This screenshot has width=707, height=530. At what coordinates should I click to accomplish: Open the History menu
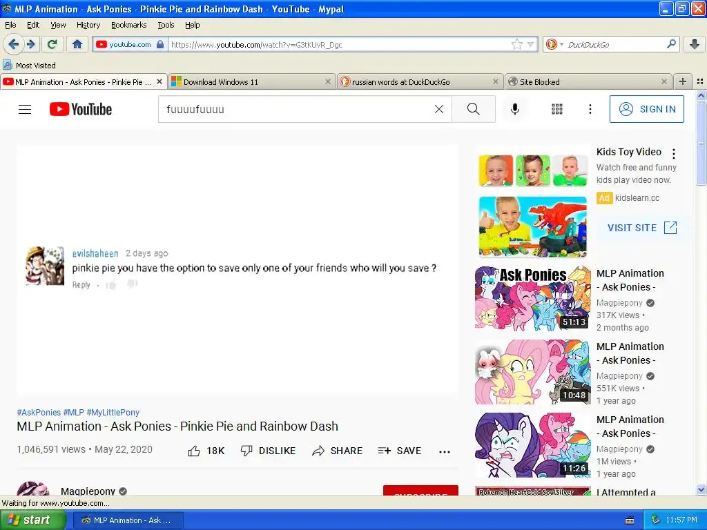point(88,25)
